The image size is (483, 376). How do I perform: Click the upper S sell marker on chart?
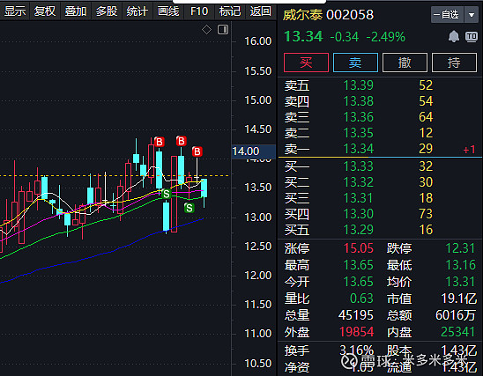click(x=167, y=194)
